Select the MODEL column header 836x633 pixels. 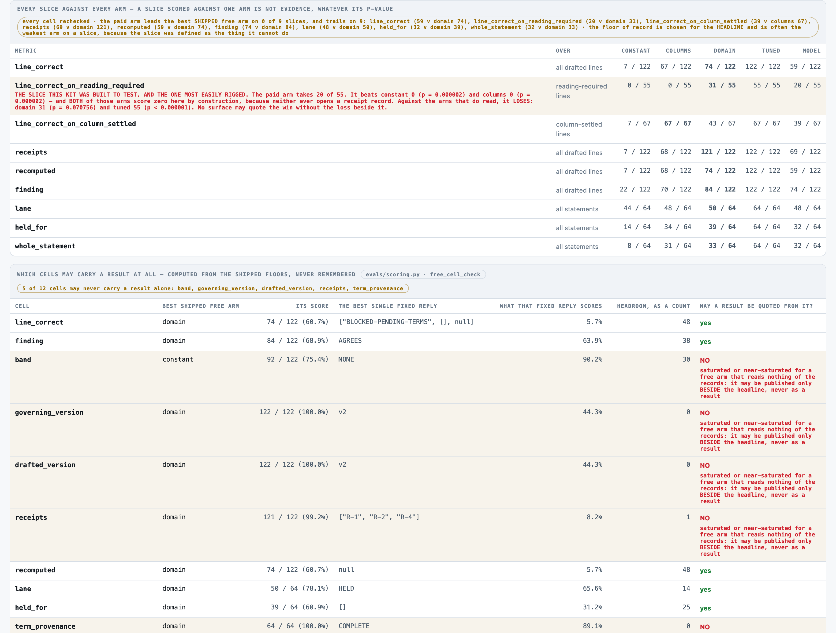(811, 51)
